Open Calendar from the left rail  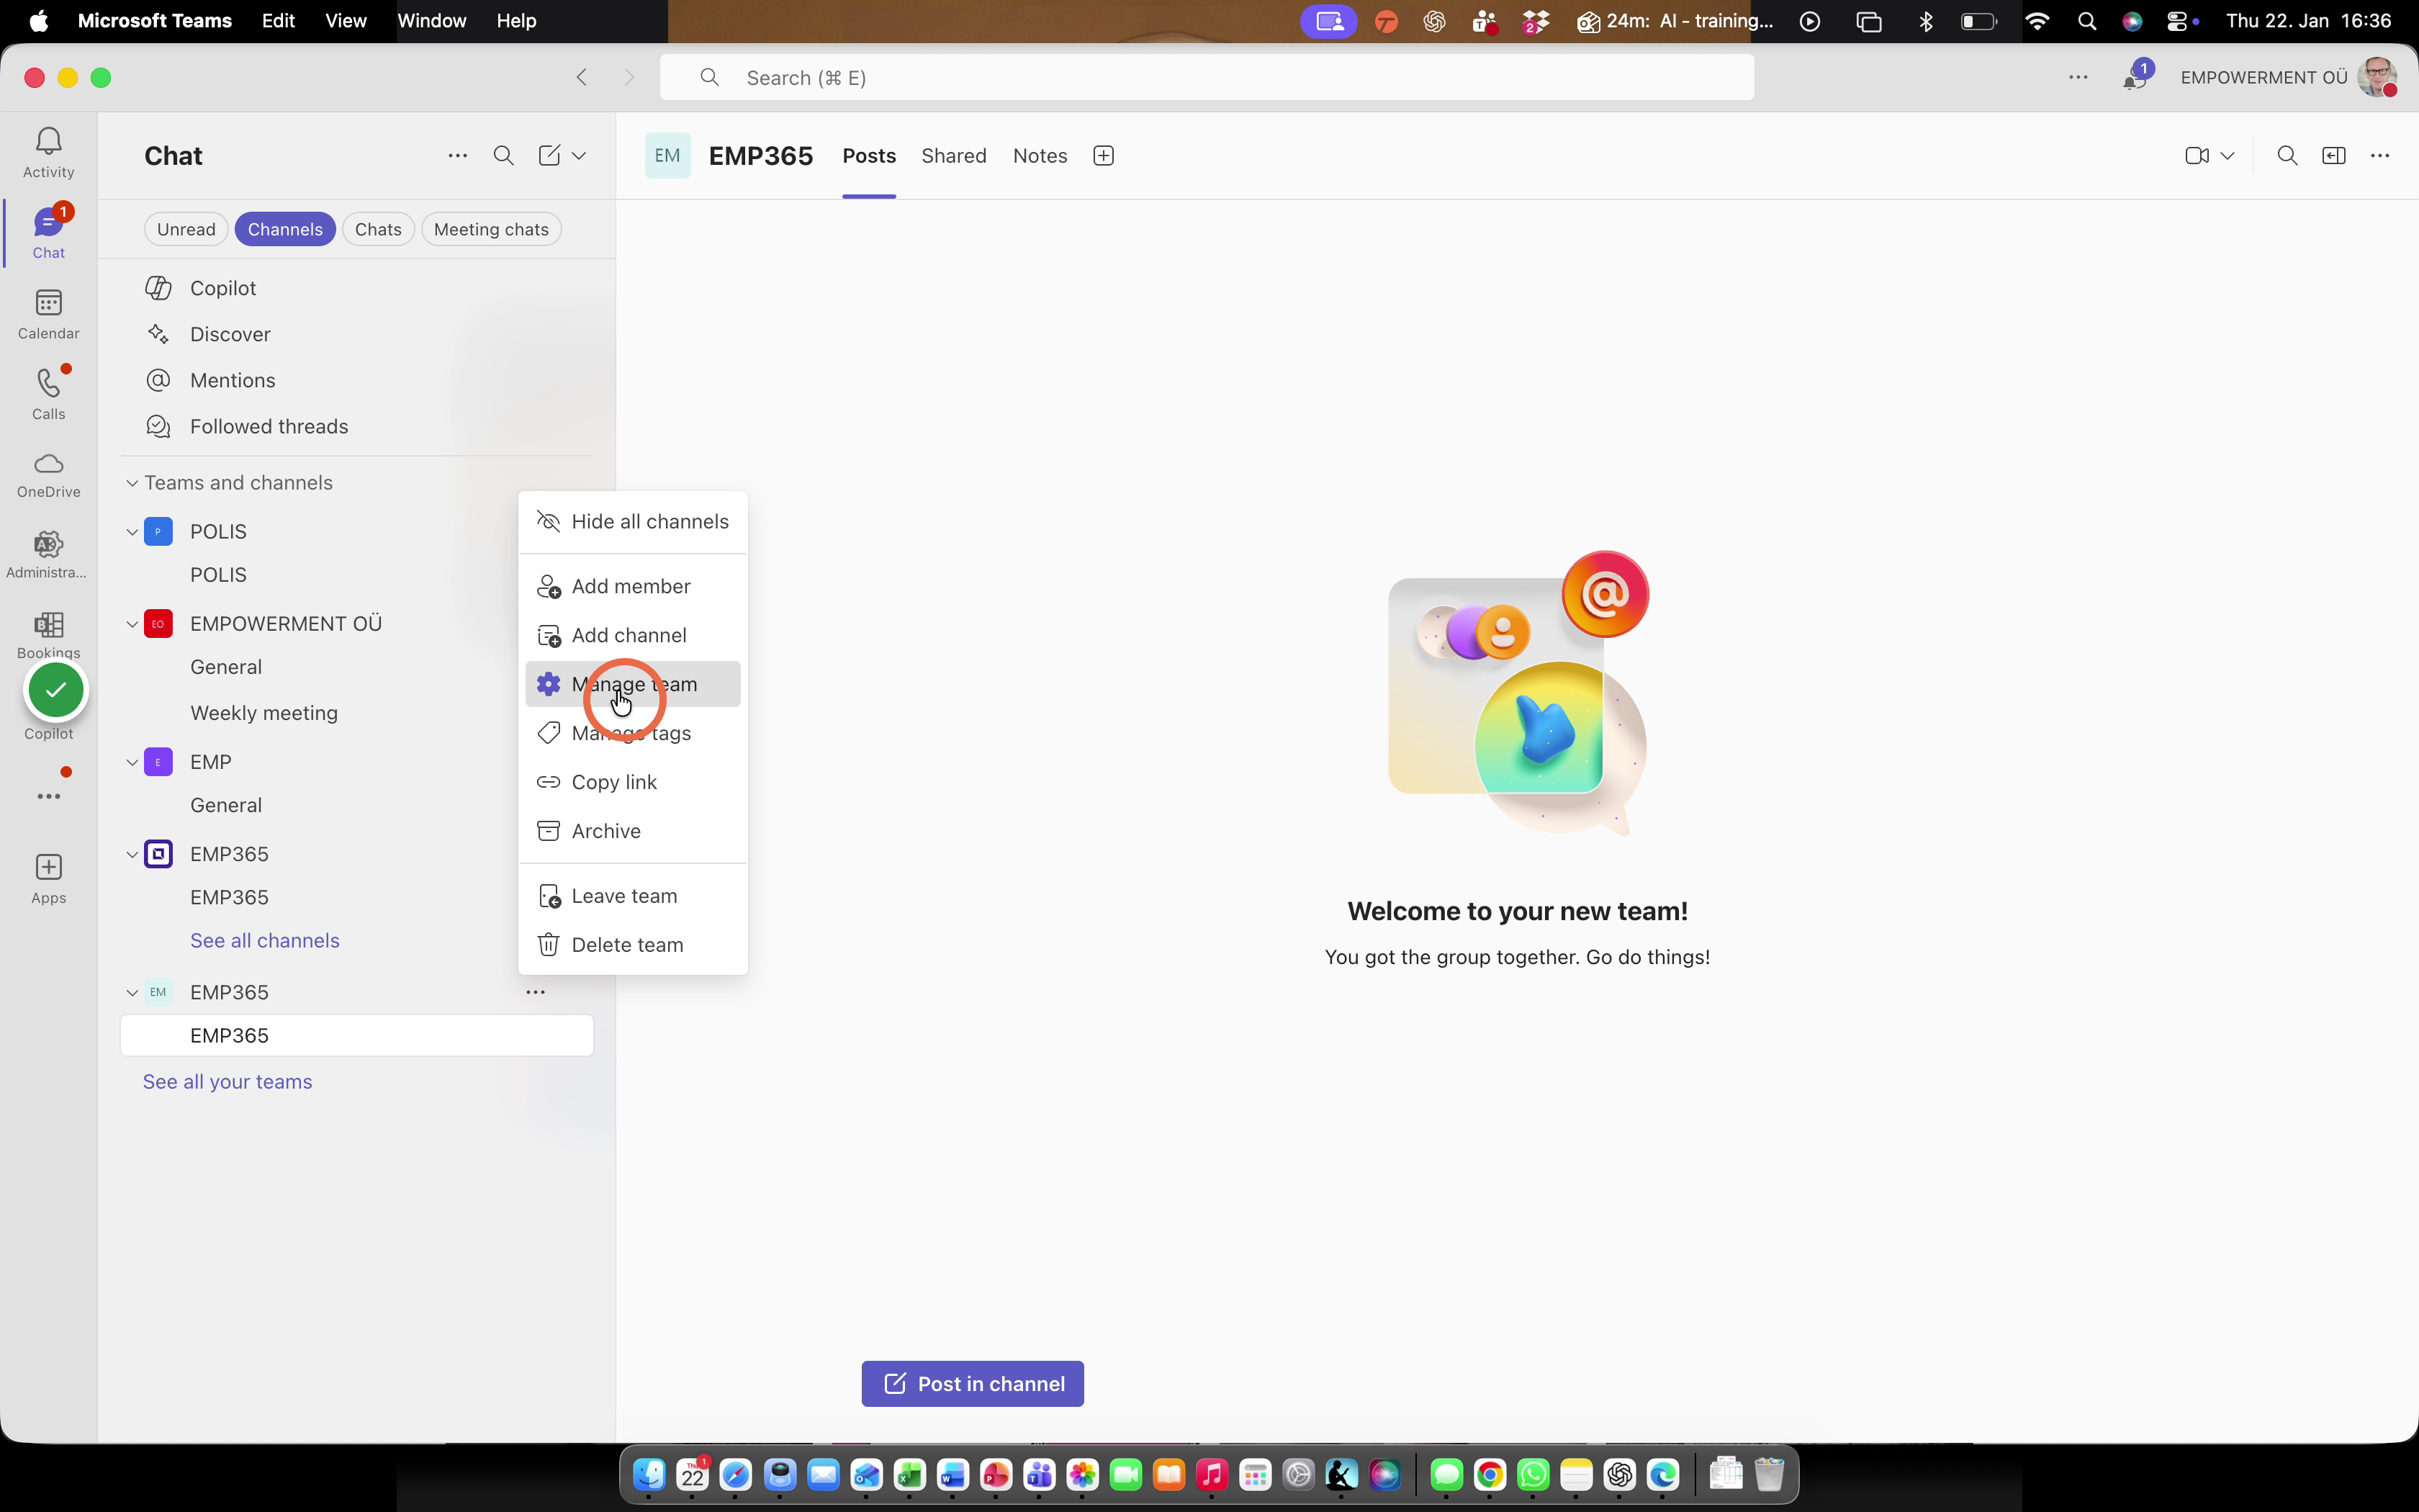pos(48,314)
